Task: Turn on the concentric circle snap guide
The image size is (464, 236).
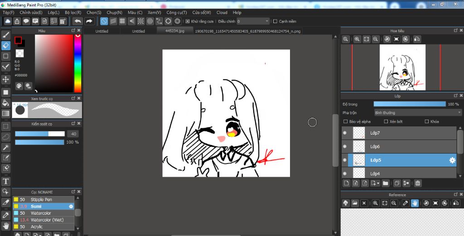Action: point(150,21)
